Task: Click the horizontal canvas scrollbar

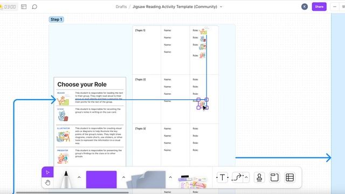Action: point(72,192)
